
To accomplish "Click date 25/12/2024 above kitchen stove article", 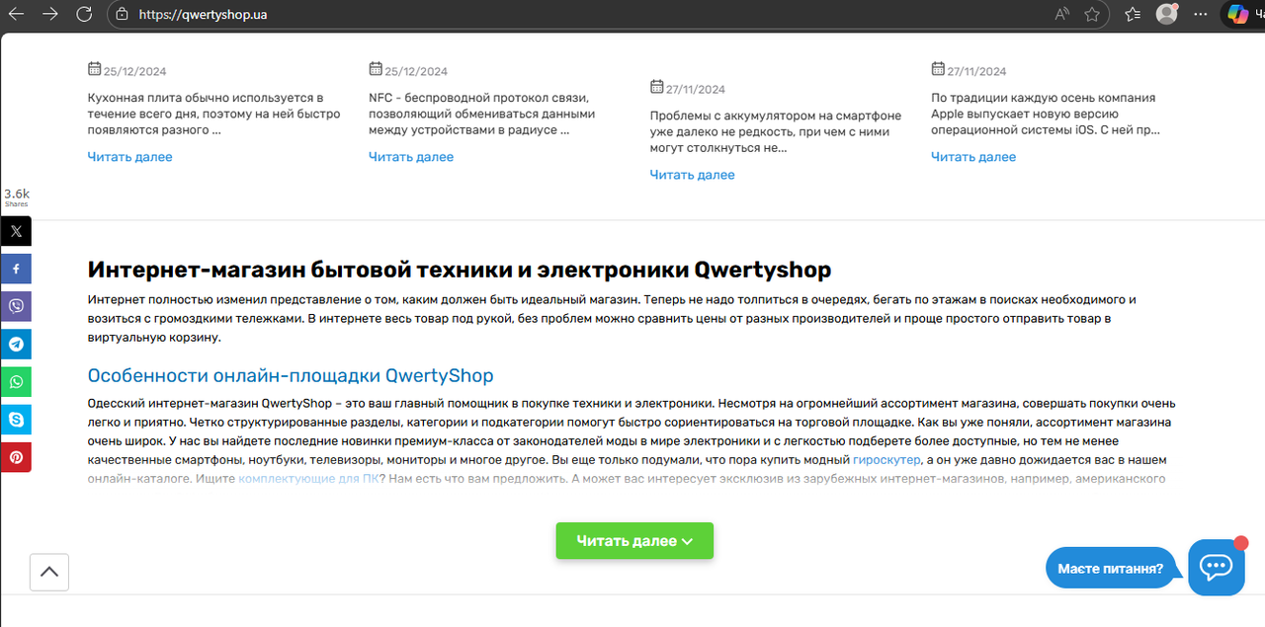I will [x=134, y=71].
